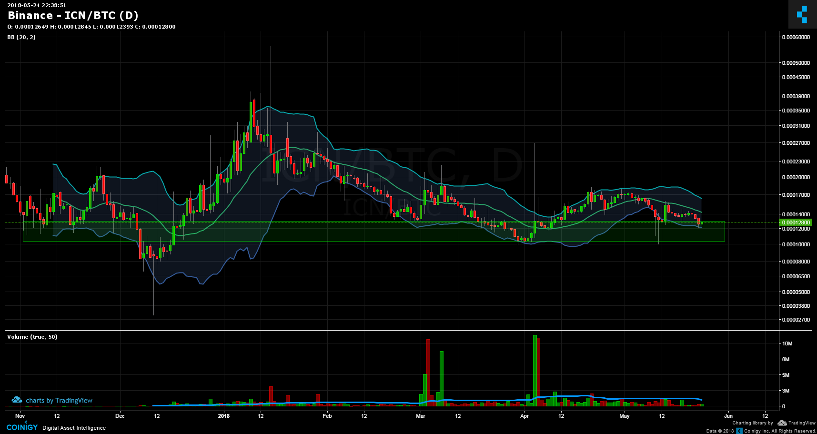Click the 8M volume axis label

(786, 359)
